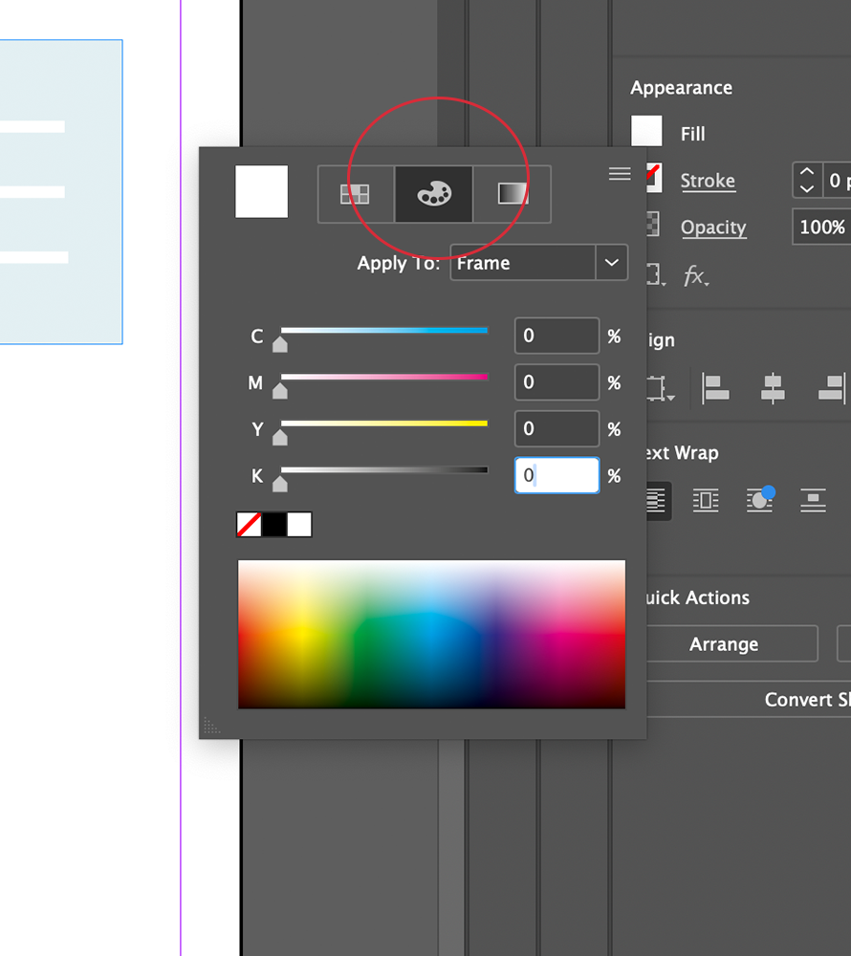This screenshot has height=956, width=851.
Task: Increase stroke weight with up stepper
Action: [806, 171]
